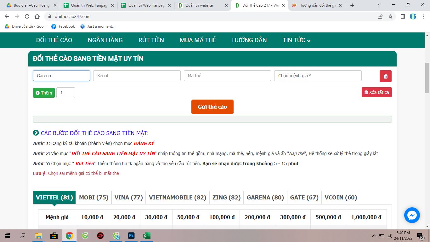This screenshot has height=242, width=430.
Task: Open Chrome three-dot menu
Action: click(423, 16)
